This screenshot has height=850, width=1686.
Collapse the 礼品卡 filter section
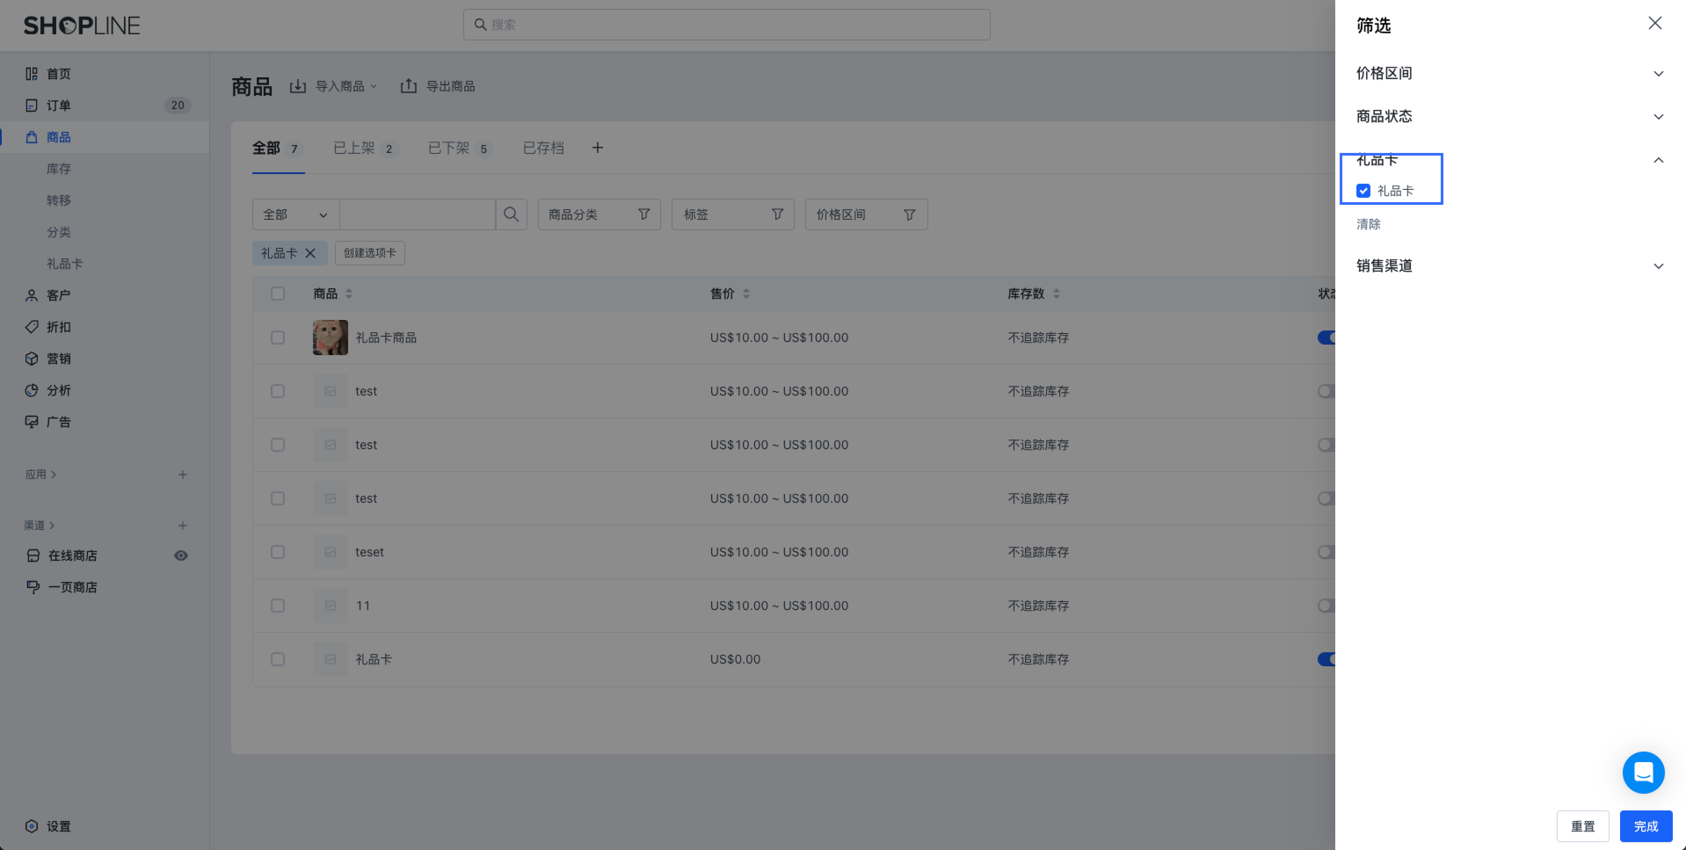[x=1658, y=160]
